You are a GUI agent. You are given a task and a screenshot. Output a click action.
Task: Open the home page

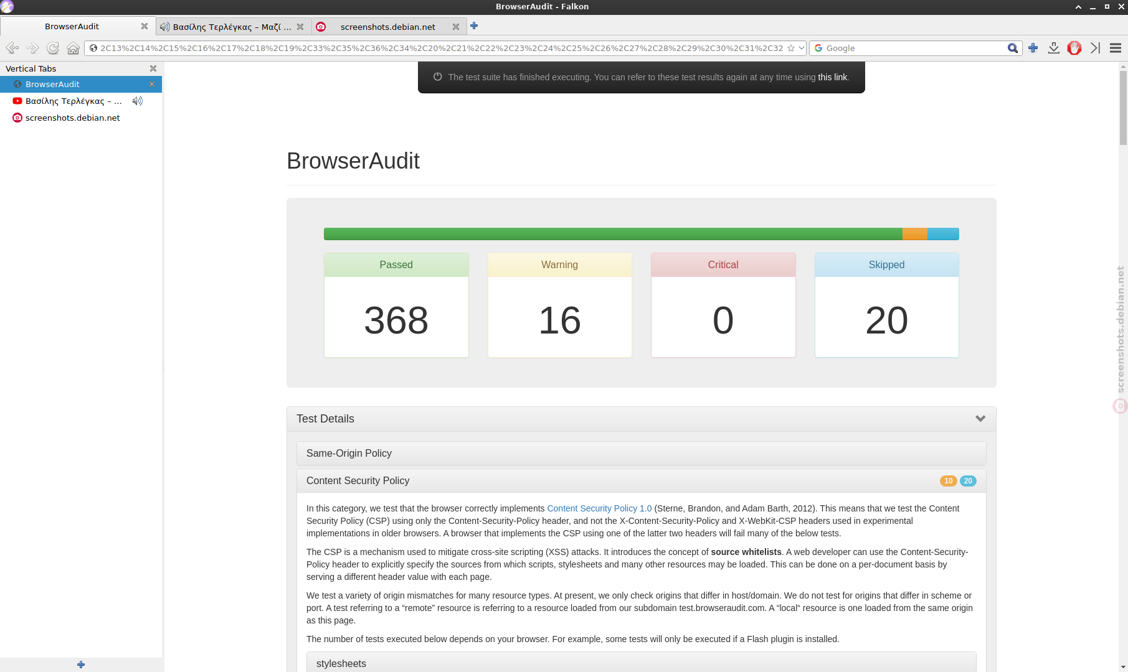[x=73, y=48]
